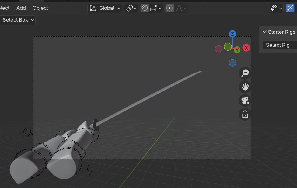Click the transform orientation axes icon
The image size is (297, 188).
click(93, 8)
